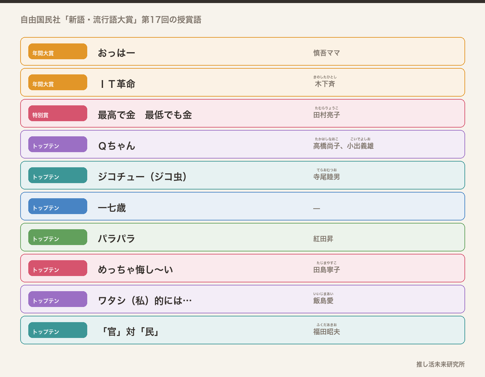485x377 pixels.
Task: Select the phrase ジコチュー（ジコ虫）
Action: tap(142, 177)
